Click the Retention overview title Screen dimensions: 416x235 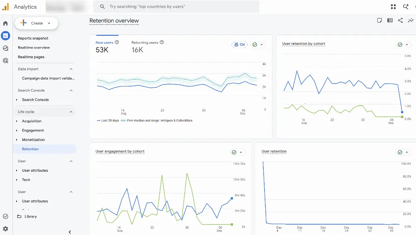[x=114, y=21]
